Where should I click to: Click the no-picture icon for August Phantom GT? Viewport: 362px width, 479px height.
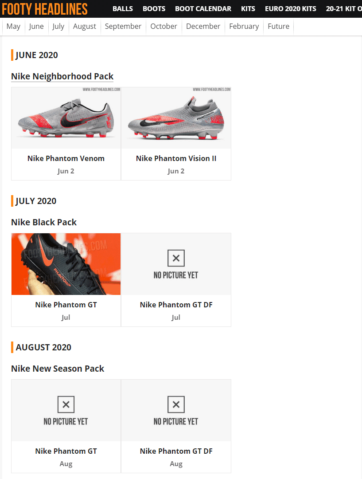coord(66,404)
